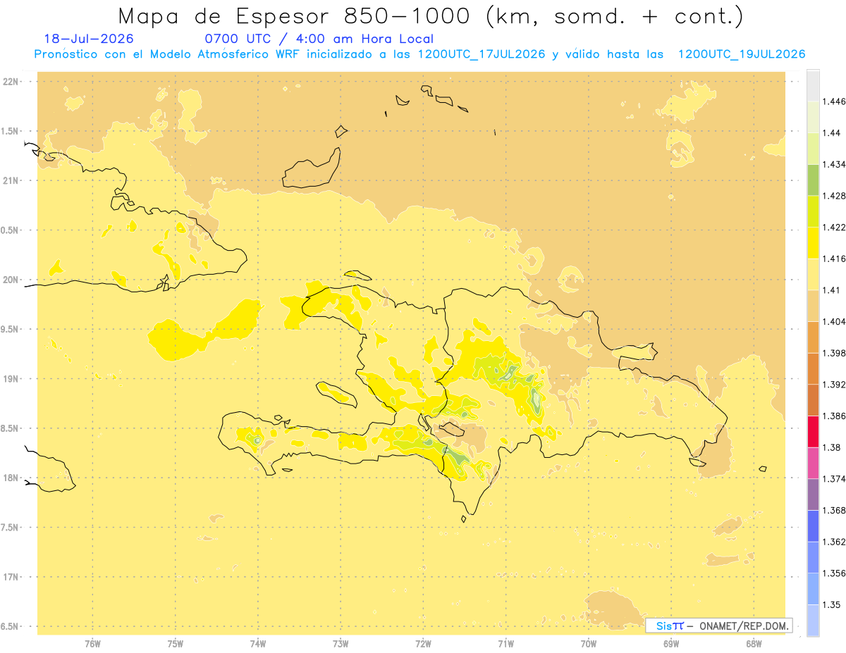The height and width of the screenshot is (653, 846).
Task: Click the grey legend swatch above 1.446
Action: tap(813, 85)
